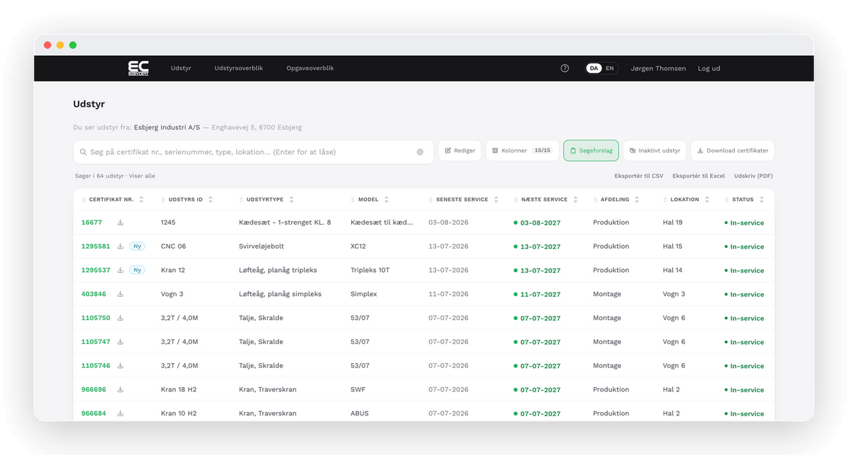848x455 pixels.
Task: Download certificate icon for row 403846
Action: (120, 294)
